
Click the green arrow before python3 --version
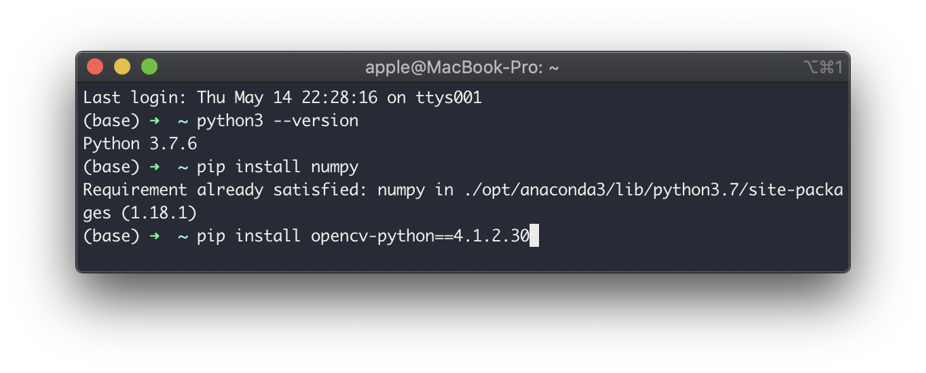(x=155, y=121)
